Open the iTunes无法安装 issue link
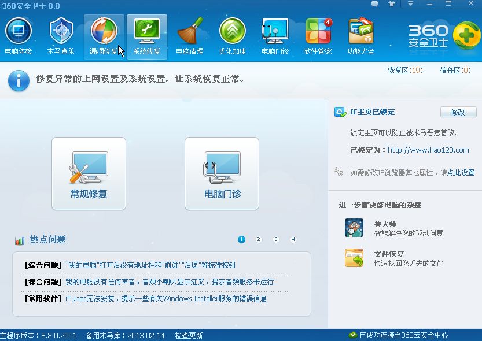The height and width of the screenshot is (341, 482). [166, 299]
